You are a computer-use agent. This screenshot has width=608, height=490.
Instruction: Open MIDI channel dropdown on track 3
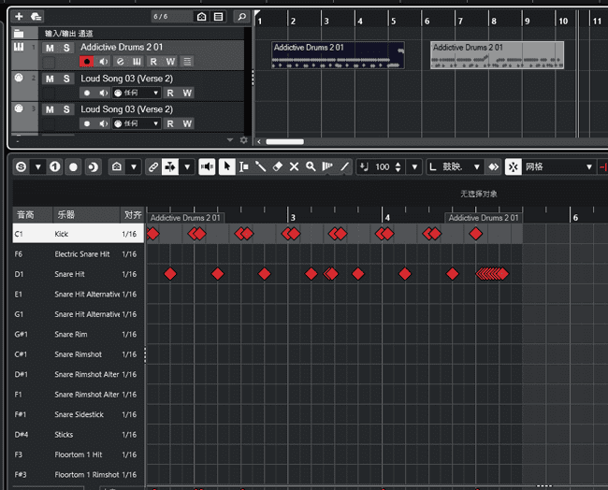tap(137, 123)
